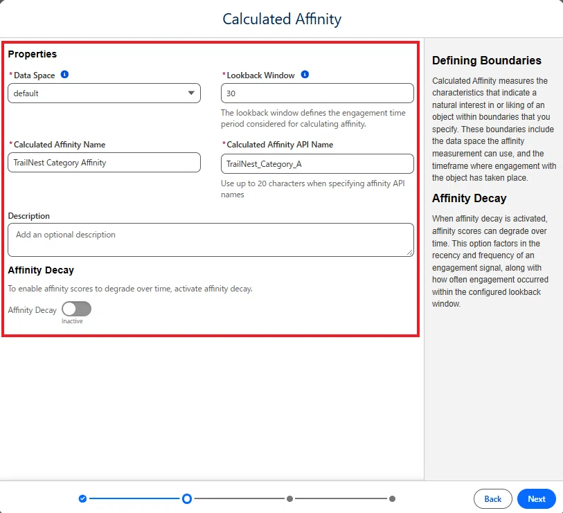Click the Inactive label under the toggle
Screen dimensions: 563x513
pyautogui.click(x=72, y=321)
